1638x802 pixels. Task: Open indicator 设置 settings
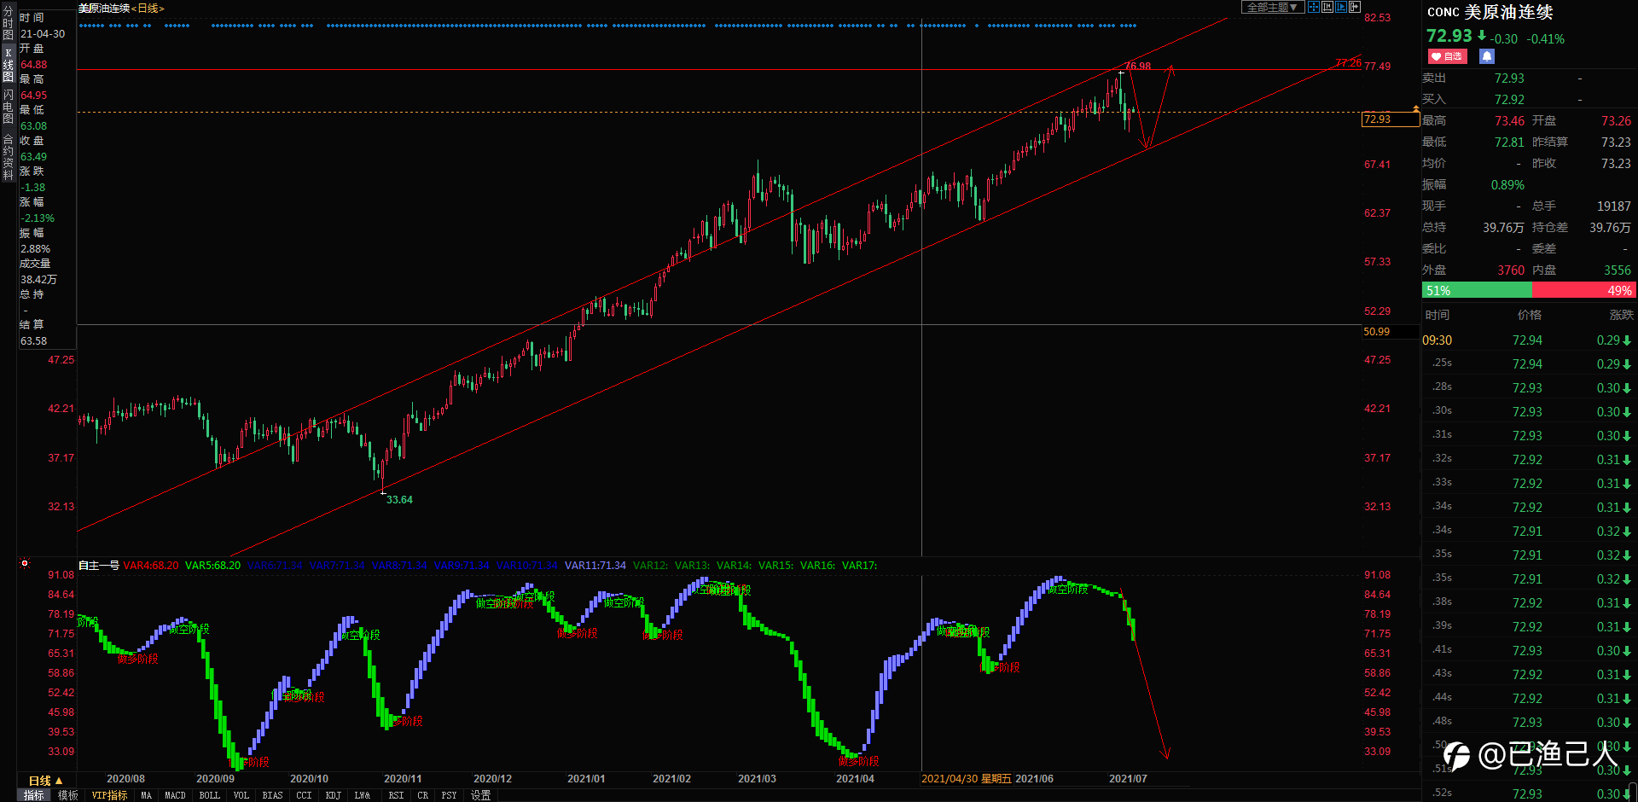[x=481, y=795]
